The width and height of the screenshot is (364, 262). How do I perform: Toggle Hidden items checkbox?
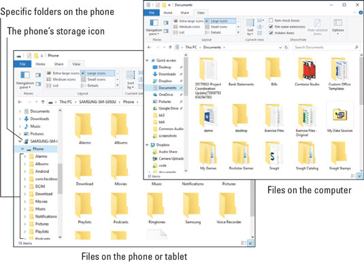(x=282, y=33)
